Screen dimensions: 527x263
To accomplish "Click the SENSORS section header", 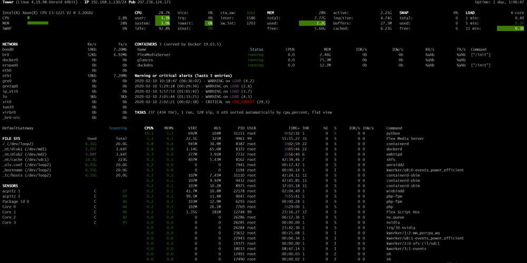I will point(10,186).
